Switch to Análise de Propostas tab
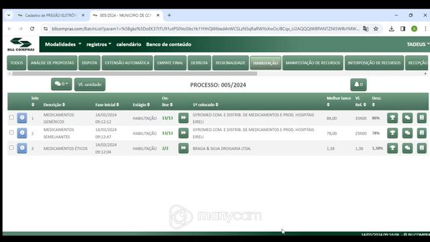Viewport: 430px width, 242px height. [52, 63]
